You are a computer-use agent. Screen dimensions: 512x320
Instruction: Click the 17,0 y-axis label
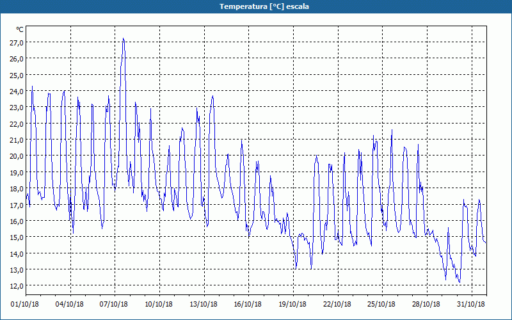click(17, 205)
